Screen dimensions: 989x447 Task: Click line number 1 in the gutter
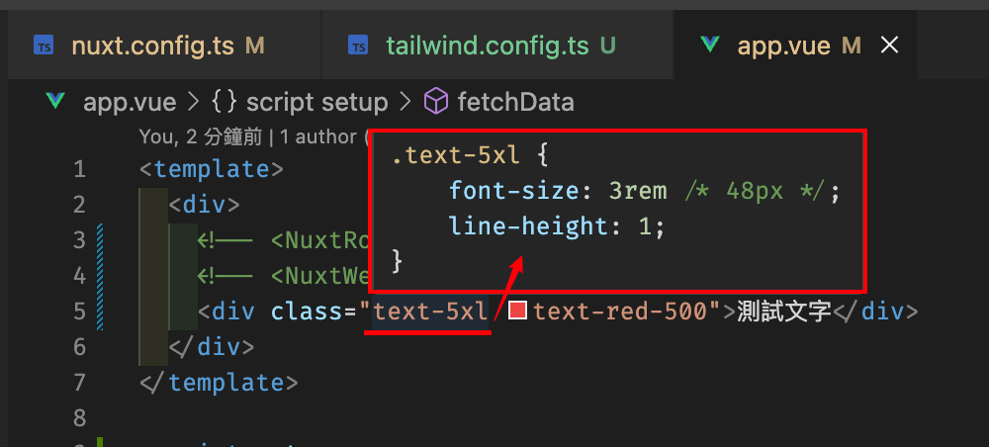pos(79,169)
